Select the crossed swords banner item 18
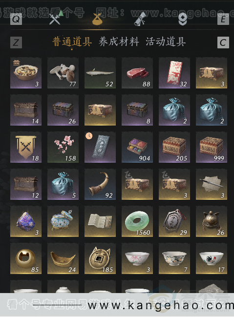Viewport: 234px width, 317px height. click(x=26, y=147)
